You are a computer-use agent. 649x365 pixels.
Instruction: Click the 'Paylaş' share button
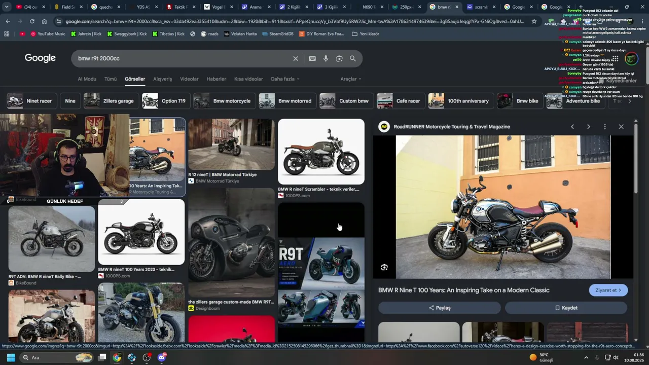tap(440, 308)
